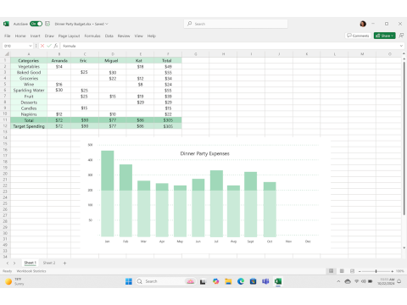Click the Jan bar in the chart
Viewport: 407px width, 305px height.
[x=108, y=193]
